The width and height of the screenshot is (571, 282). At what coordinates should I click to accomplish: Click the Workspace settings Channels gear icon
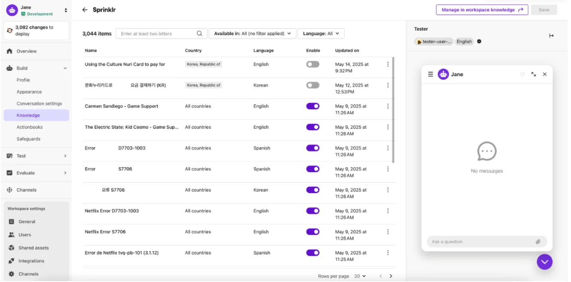pyautogui.click(x=12, y=274)
